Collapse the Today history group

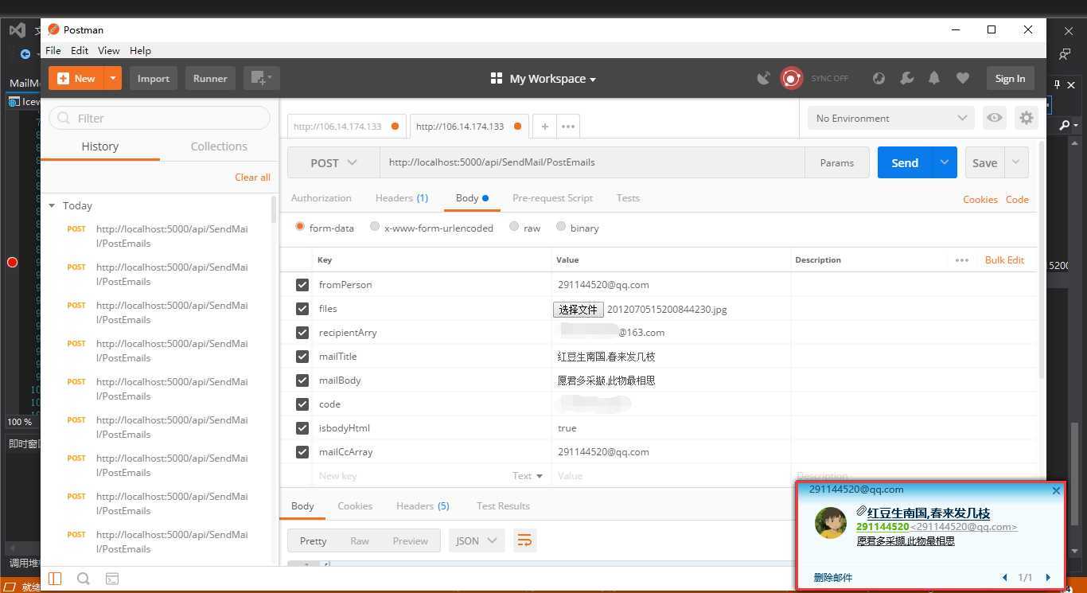tap(52, 205)
